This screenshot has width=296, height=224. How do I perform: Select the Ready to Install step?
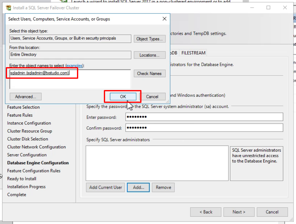[22, 179]
